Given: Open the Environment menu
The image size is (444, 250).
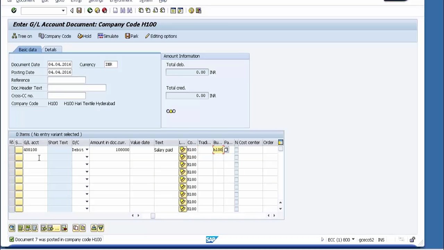Looking at the screenshot, I should 121,1.
